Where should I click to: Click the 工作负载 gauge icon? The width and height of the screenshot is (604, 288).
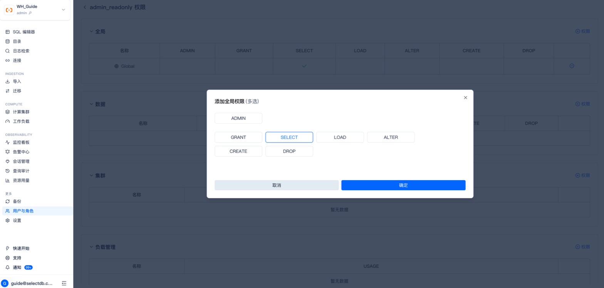pos(7,121)
